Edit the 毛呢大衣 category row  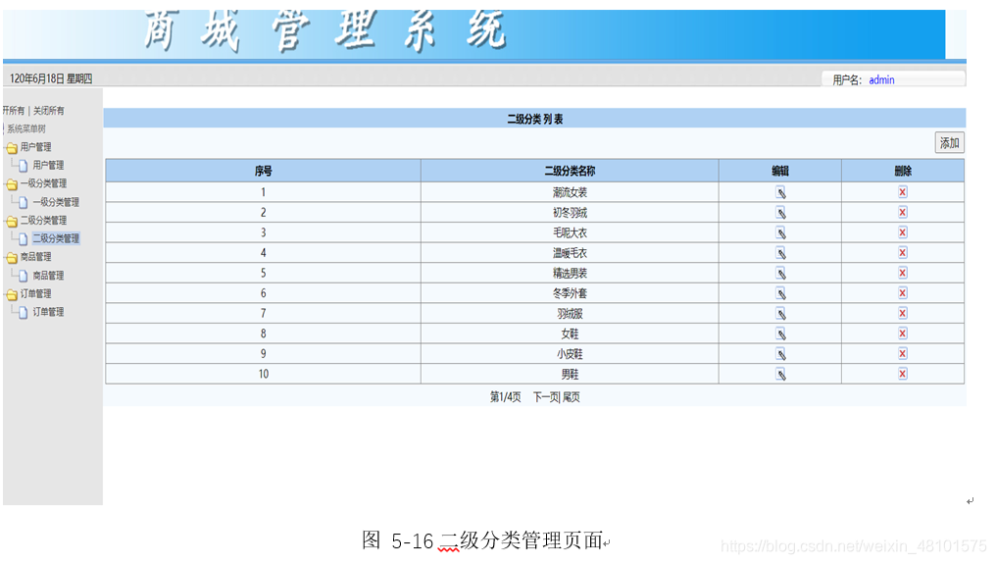click(780, 233)
